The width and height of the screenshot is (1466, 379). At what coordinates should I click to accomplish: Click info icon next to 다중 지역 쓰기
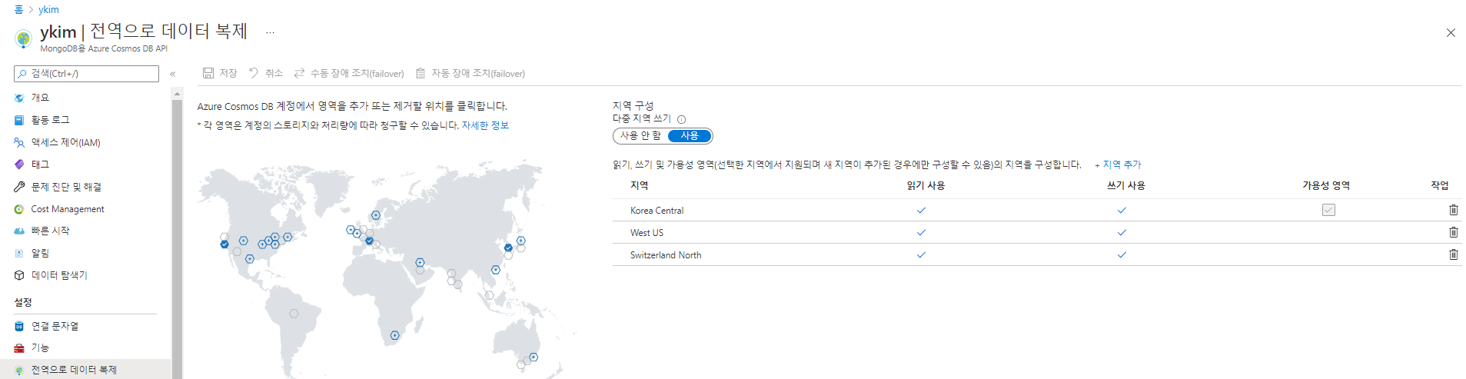pyautogui.click(x=681, y=119)
